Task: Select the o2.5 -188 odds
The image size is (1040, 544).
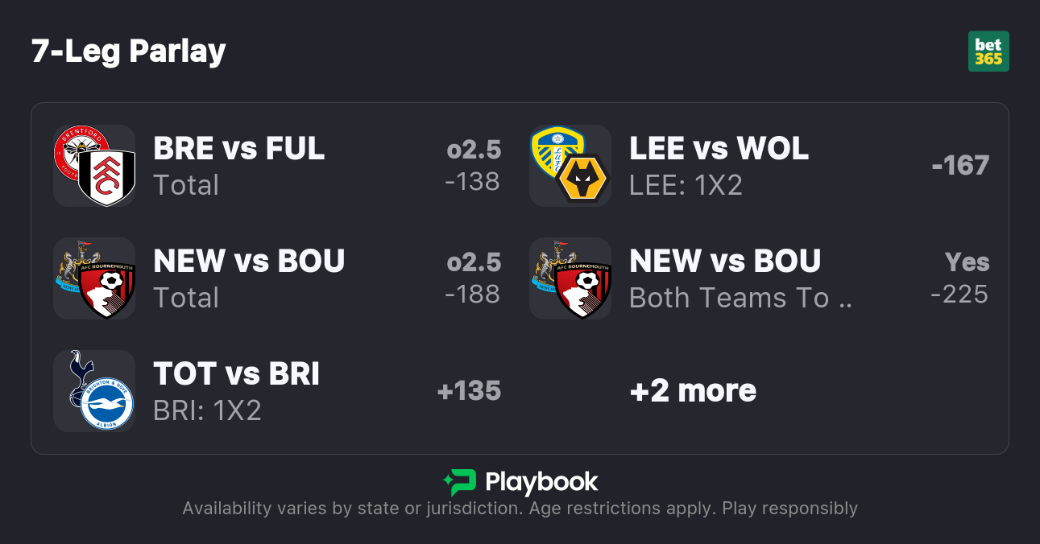Action: pyautogui.click(x=473, y=278)
